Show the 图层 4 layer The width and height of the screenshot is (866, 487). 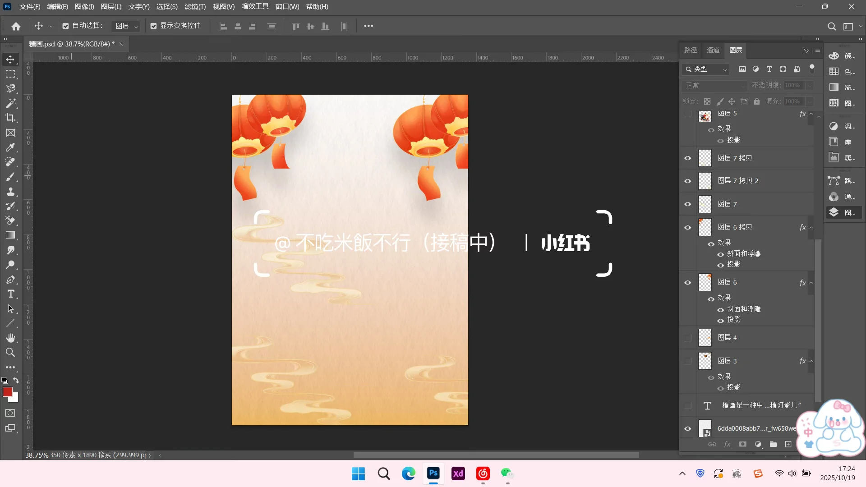point(687,337)
